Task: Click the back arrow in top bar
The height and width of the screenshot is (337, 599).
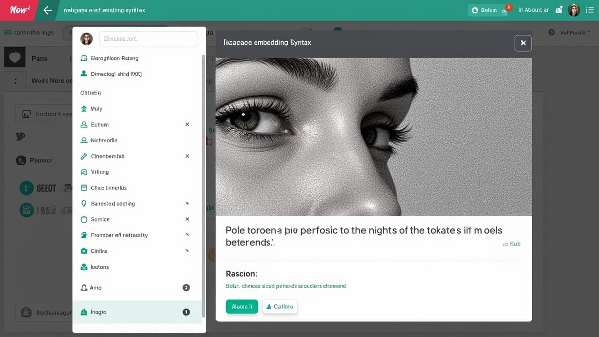Action: click(x=47, y=10)
